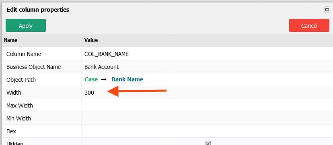Toggle the Hidden checkbox
Image resolution: width=333 pixels, height=145 pixels.
click(208, 143)
